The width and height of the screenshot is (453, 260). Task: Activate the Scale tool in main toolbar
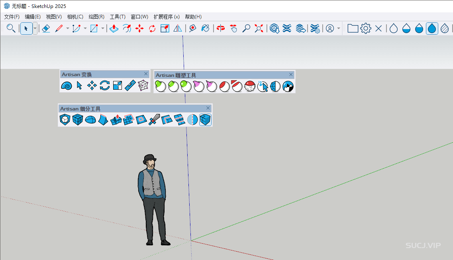pos(165,28)
